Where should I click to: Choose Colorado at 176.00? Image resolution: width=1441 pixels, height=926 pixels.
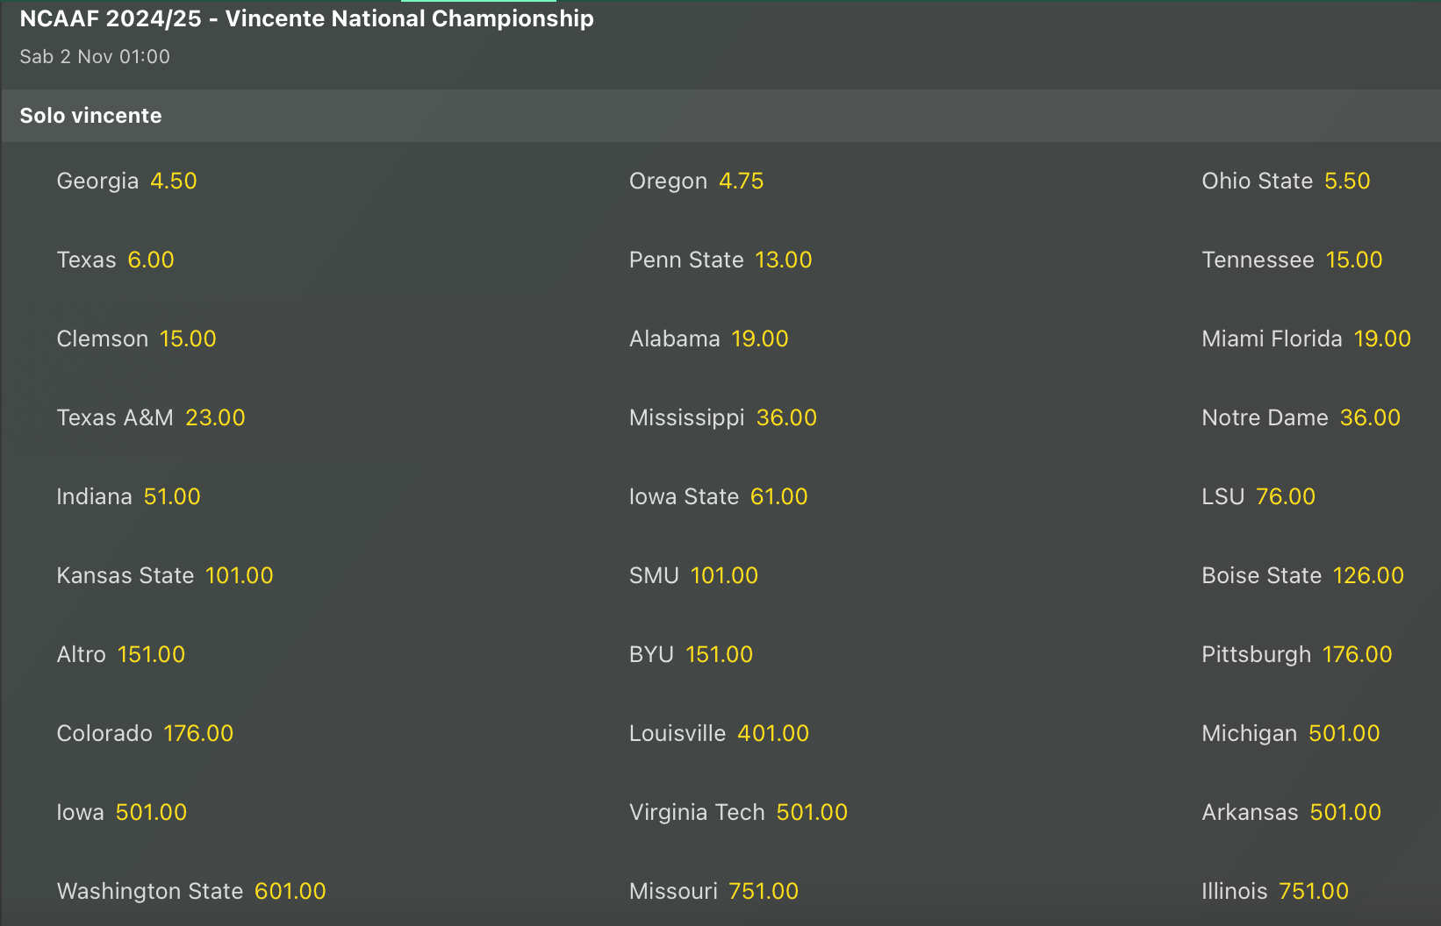pos(145,733)
